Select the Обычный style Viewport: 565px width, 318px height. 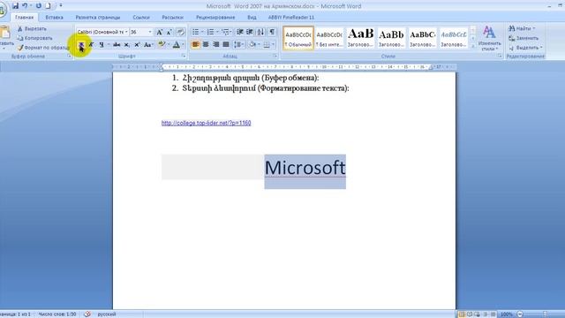[x=298, y=38]
